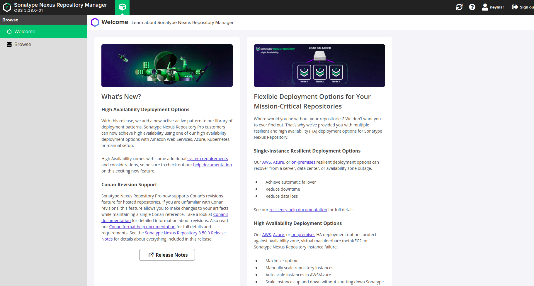The width and height of the screenshot is (534, 286).
Task: Open the Help question mark icon
Action: point(472,7)
